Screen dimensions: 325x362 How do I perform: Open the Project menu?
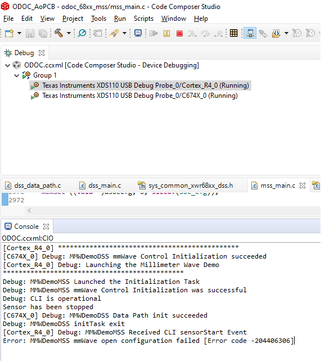(x=73, y=19)
